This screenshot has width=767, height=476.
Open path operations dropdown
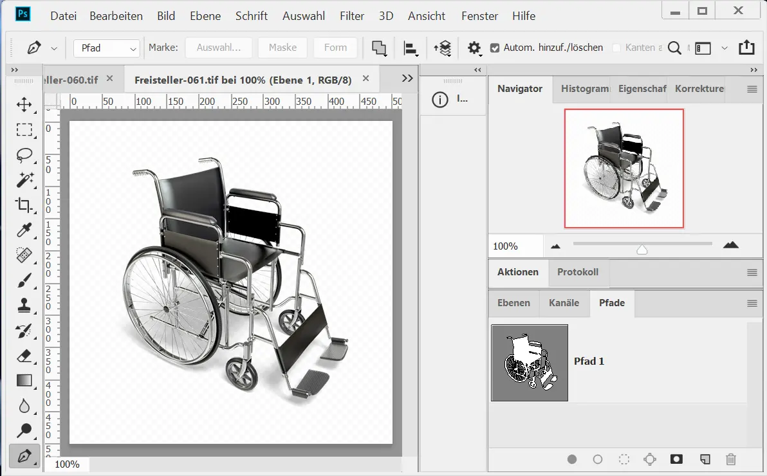click(x=379, y=48)
